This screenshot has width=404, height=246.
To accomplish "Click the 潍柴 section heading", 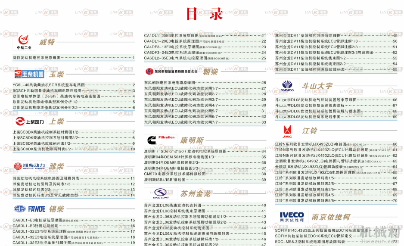I will pyautogui.click(x=56, y=166).
